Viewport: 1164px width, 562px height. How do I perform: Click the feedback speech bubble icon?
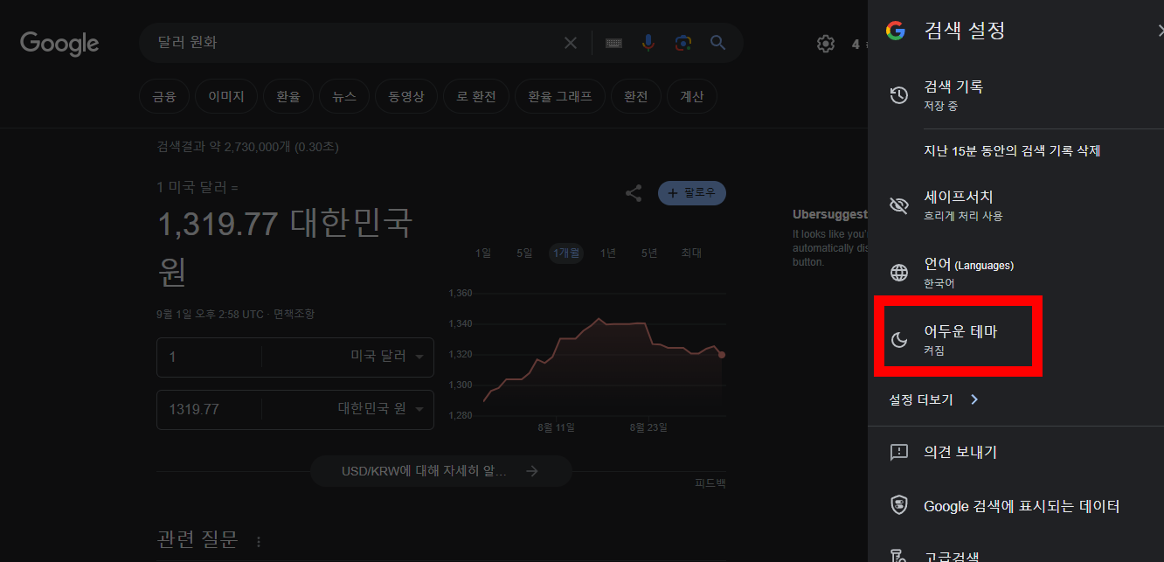coord(898,452)
